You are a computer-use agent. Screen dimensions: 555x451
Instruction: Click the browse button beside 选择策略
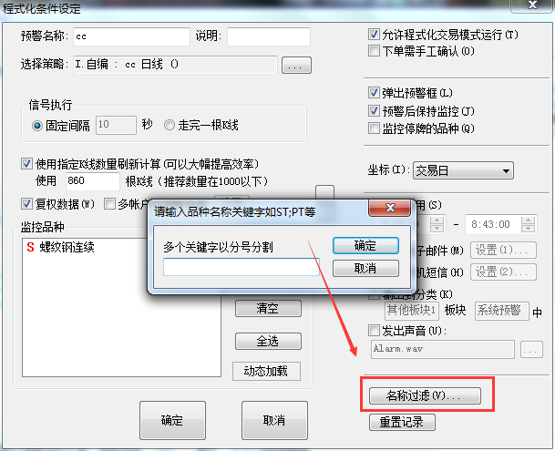296,66
